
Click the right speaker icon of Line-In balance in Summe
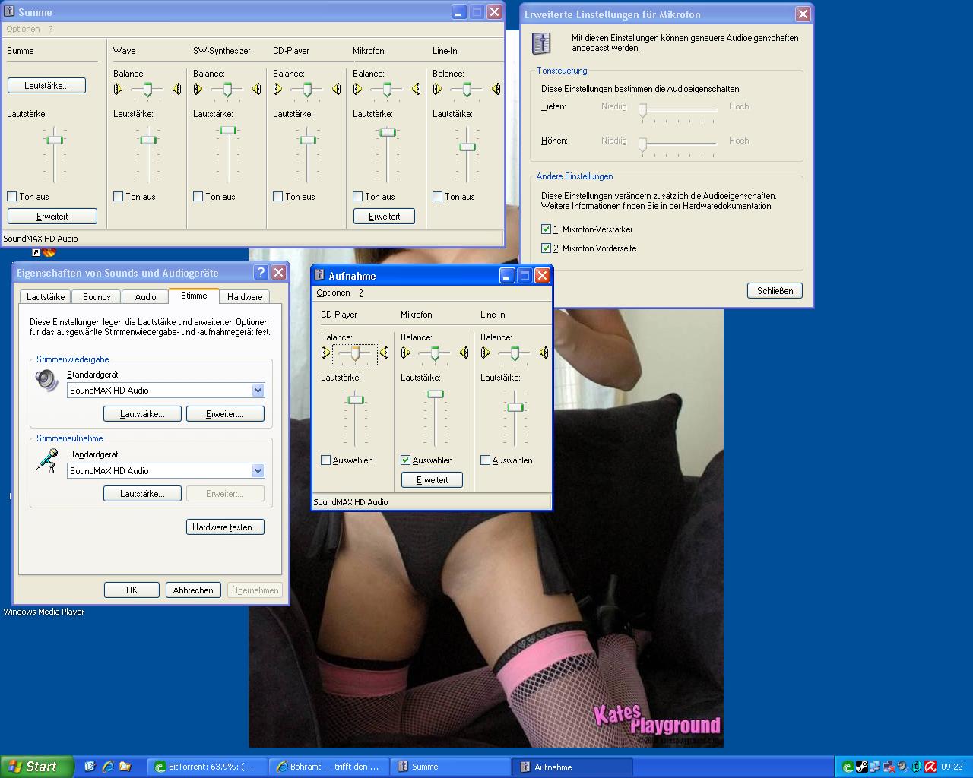pos(496,90)
